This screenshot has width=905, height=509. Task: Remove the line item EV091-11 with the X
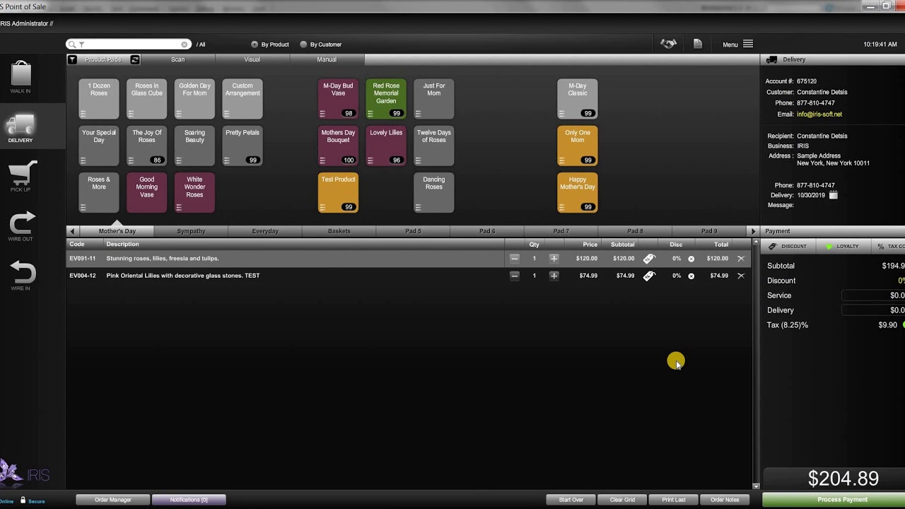pos(741,259)
